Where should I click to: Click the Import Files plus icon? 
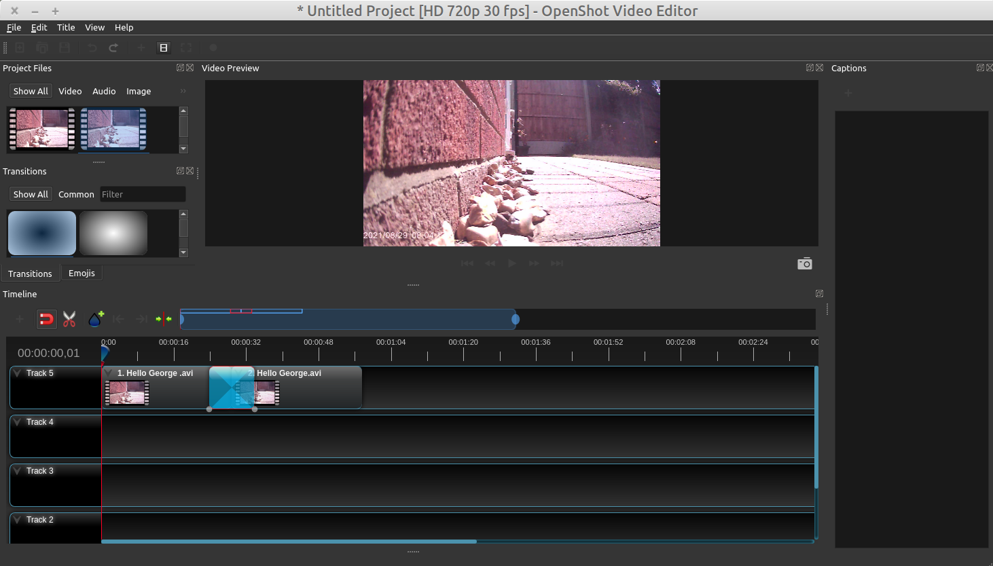141,48
